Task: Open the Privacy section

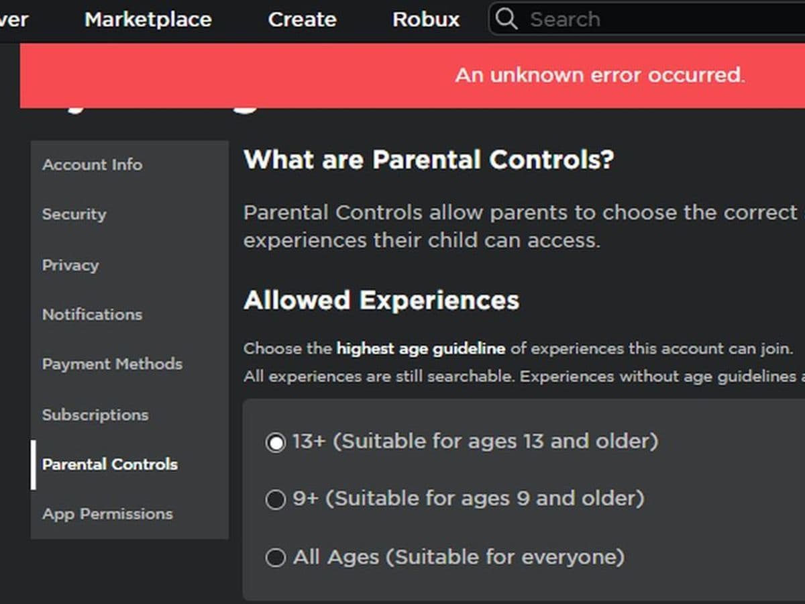Action: (x=70, y=264)
